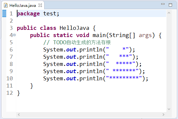Click the vertical scrollbar up arrow
This screenshot has height=119, width=178.
169,13
